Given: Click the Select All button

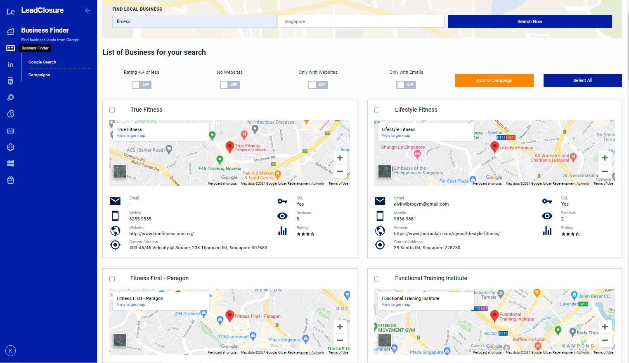Looking at the screenshot, I should pyautogui.click(x=583, y=80).
